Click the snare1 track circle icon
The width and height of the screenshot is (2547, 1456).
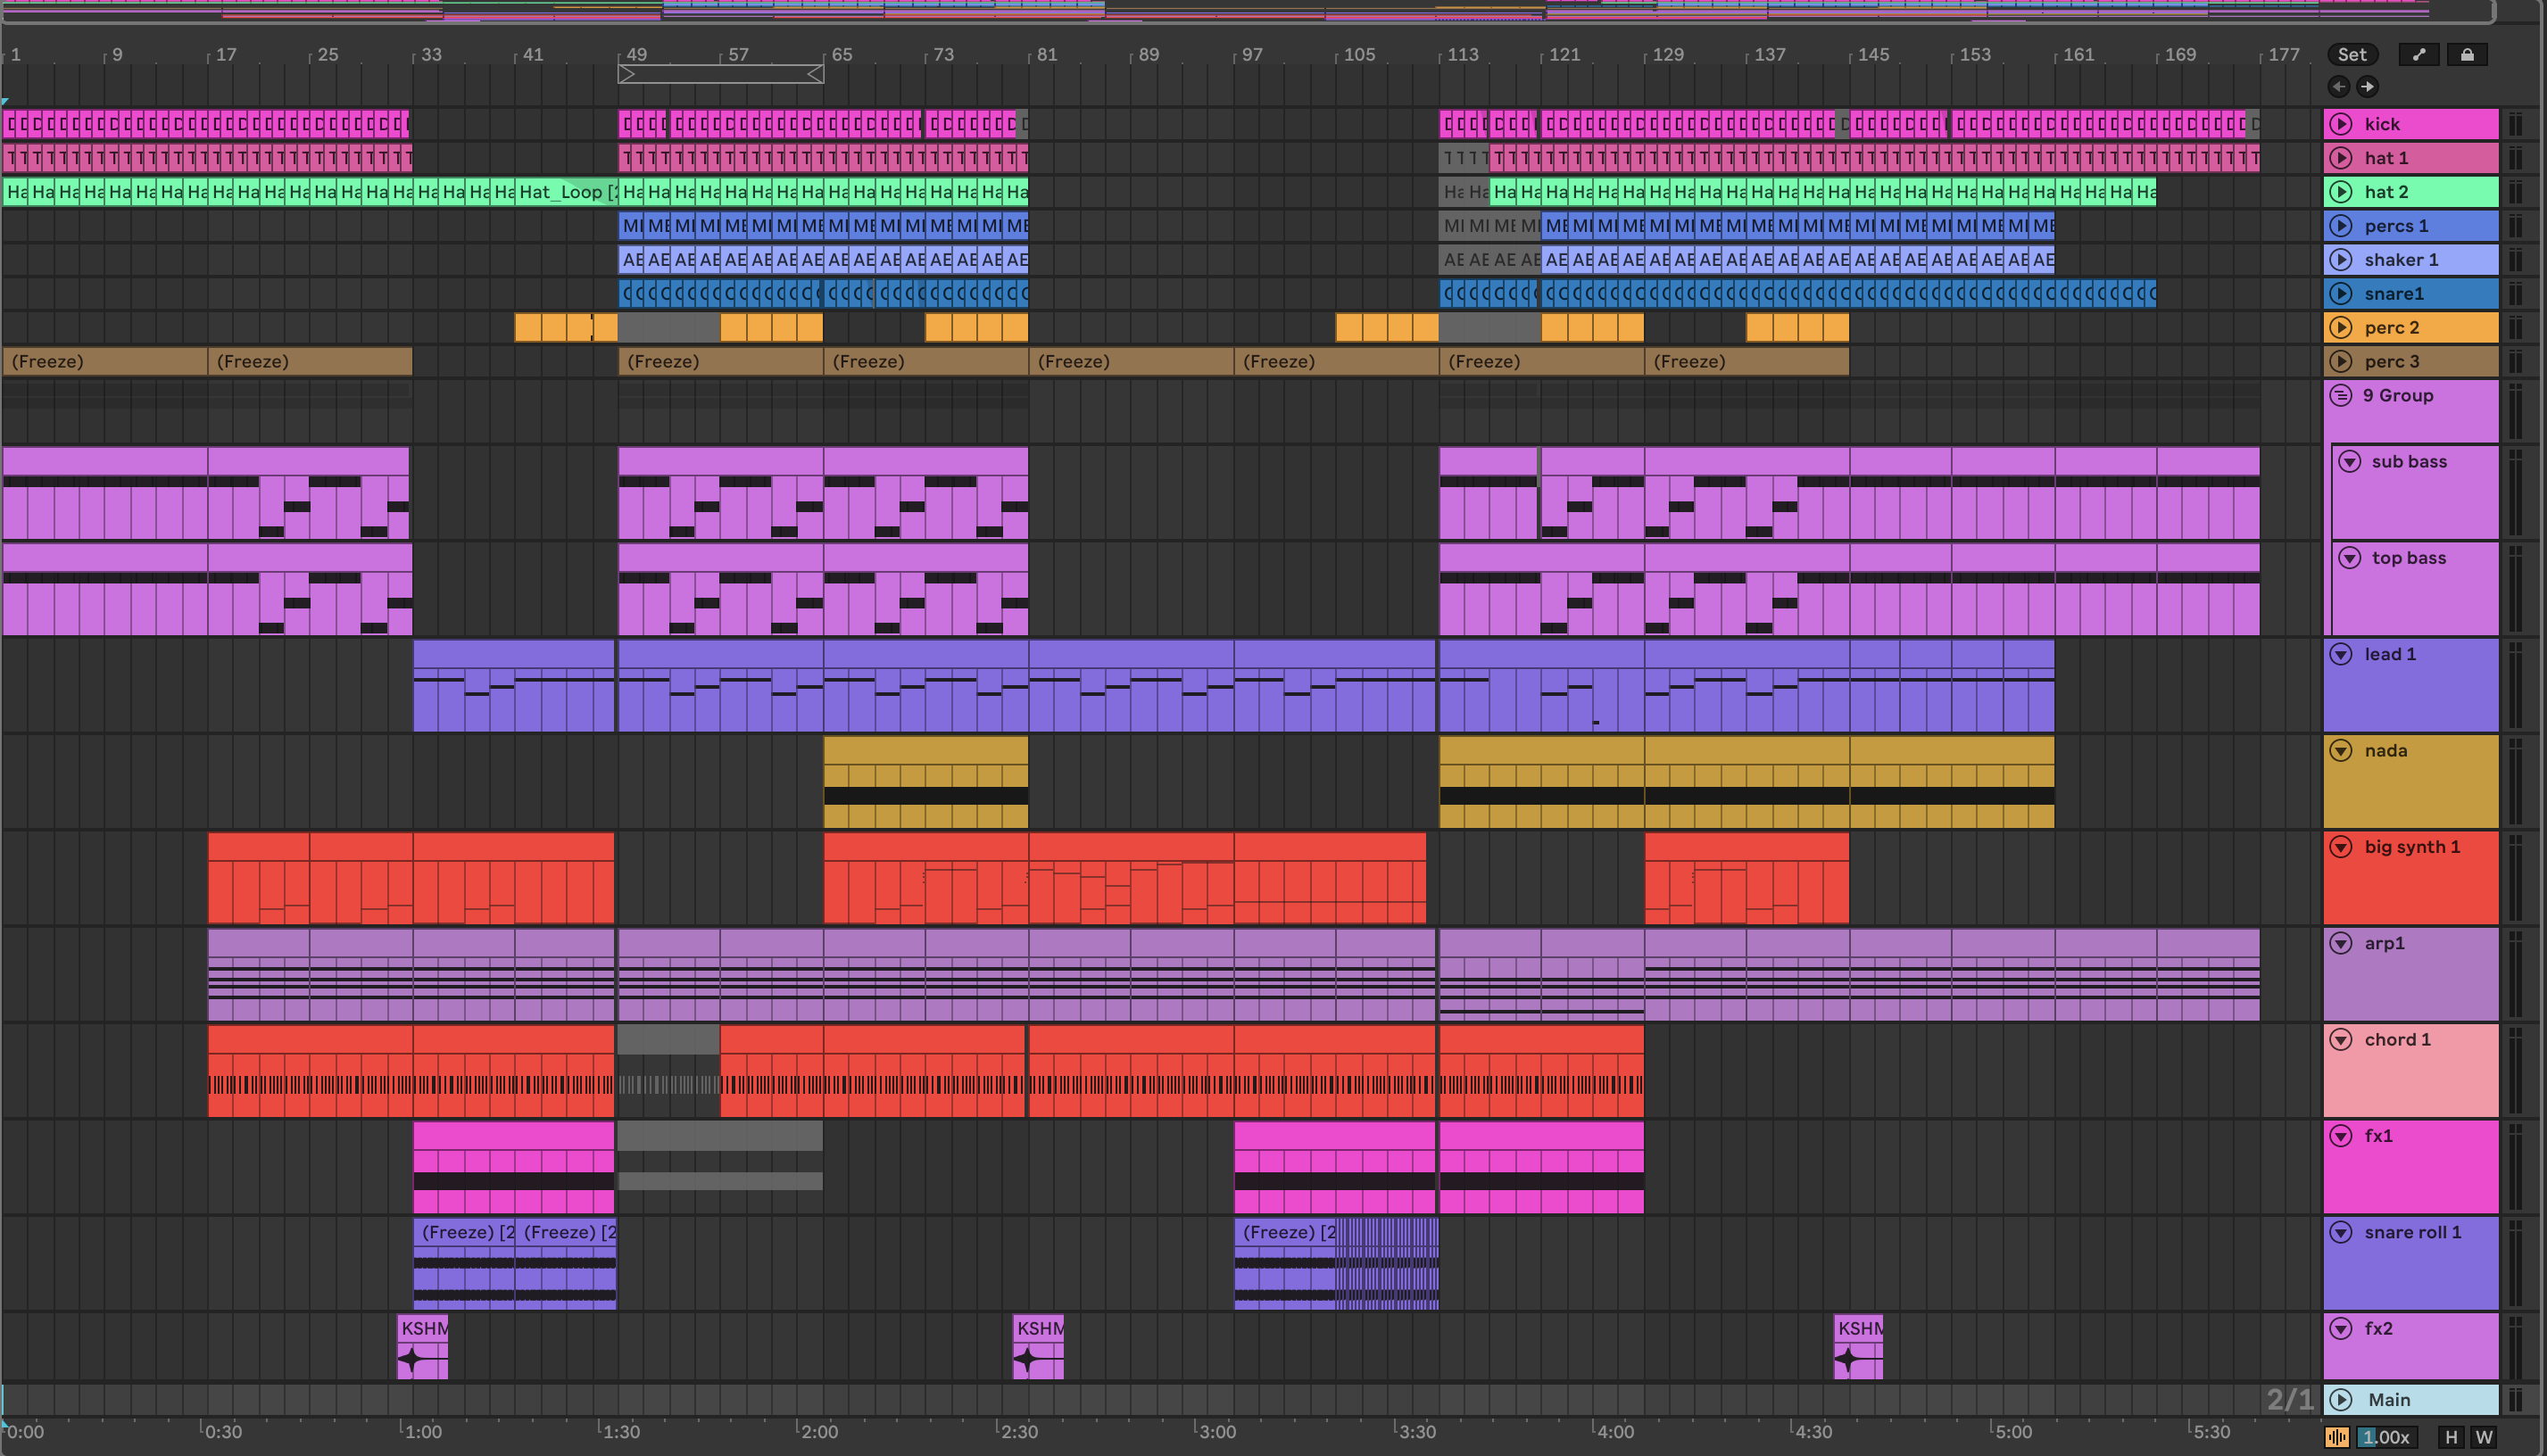coord(2341,294)
